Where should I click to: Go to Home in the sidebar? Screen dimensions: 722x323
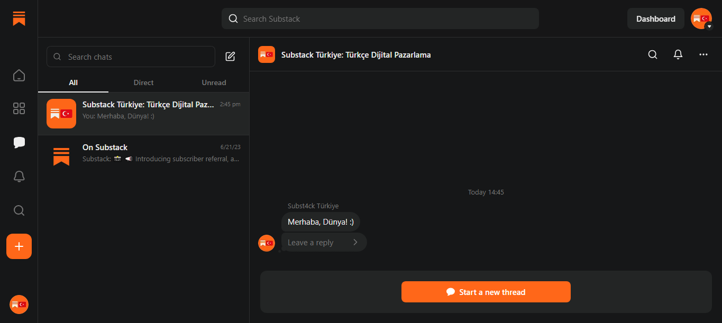click(x=19, y=76)
